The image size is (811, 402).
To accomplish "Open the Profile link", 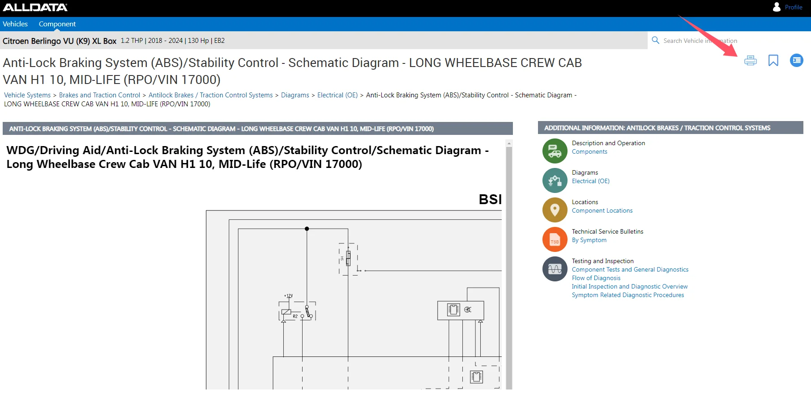I will click(794, 8).
